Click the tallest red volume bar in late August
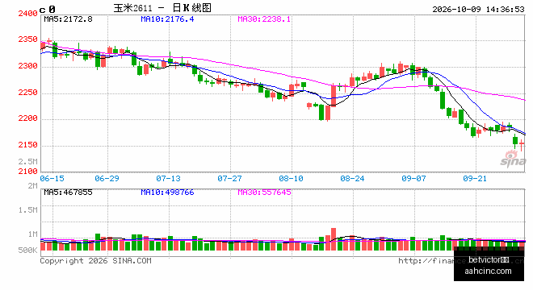Image resolution: width=533 pixels, height=290 pixels. click(334, 239)
